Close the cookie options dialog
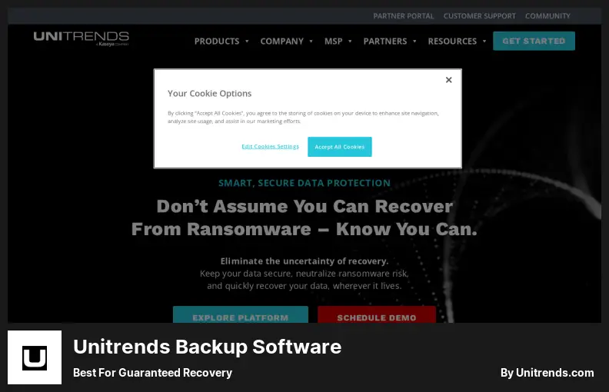The width and height of the screenshot is (609, 392). click(448, 80)
